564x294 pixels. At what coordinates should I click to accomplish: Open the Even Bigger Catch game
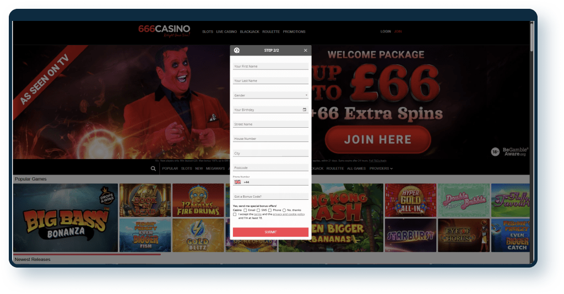[511, 235]
